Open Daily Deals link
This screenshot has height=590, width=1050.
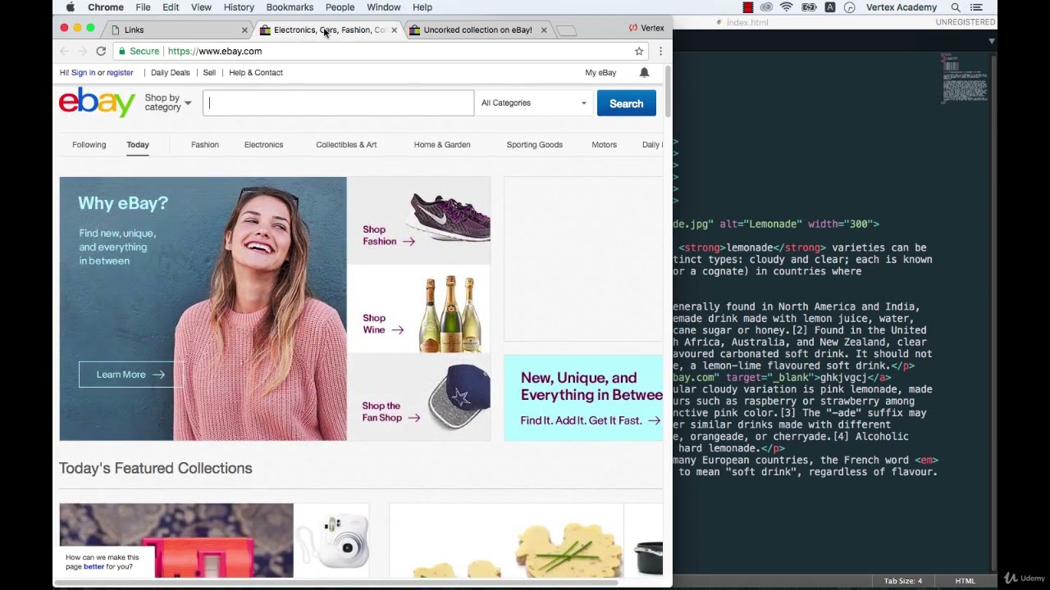click(170, 72)
